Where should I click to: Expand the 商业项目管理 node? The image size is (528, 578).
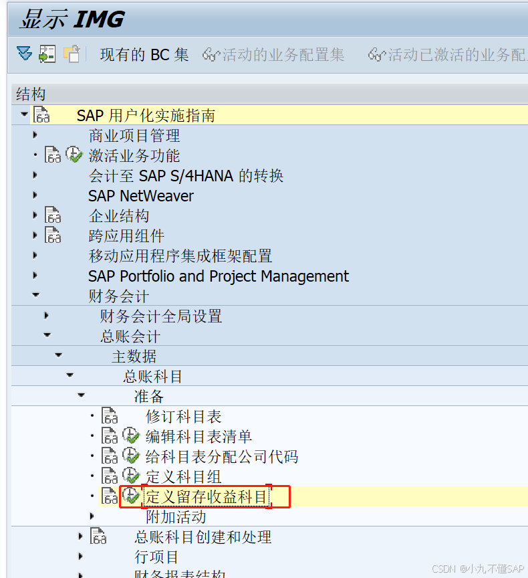(x=35, y=135)
